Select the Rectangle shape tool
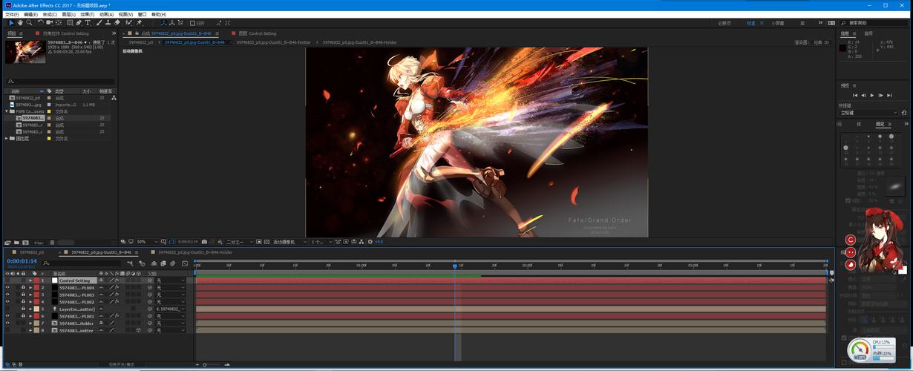The height and width of the screenshot is (371, 913). tap(70, 23)
